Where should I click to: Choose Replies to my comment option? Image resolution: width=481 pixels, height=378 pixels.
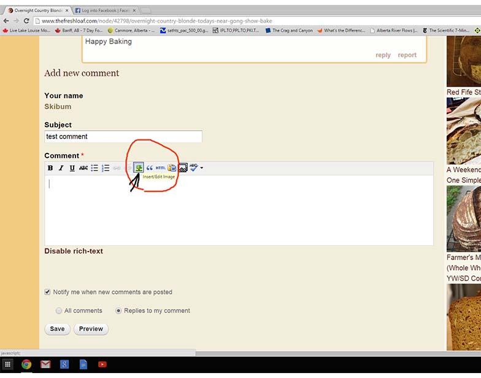coord(119,310)
